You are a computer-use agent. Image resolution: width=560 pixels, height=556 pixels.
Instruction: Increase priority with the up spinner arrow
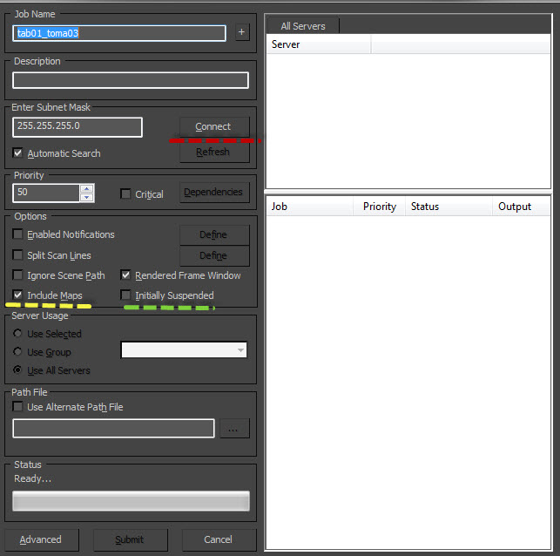click(x=87, y=188)
